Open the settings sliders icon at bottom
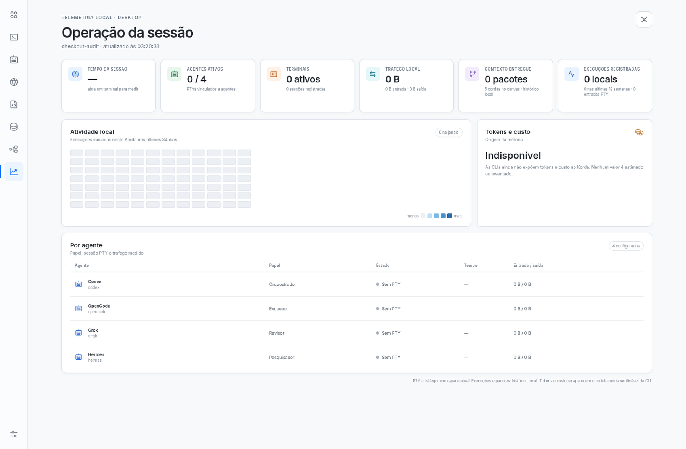Viewport: 686px width, 449px height. (x=14, y=435)
